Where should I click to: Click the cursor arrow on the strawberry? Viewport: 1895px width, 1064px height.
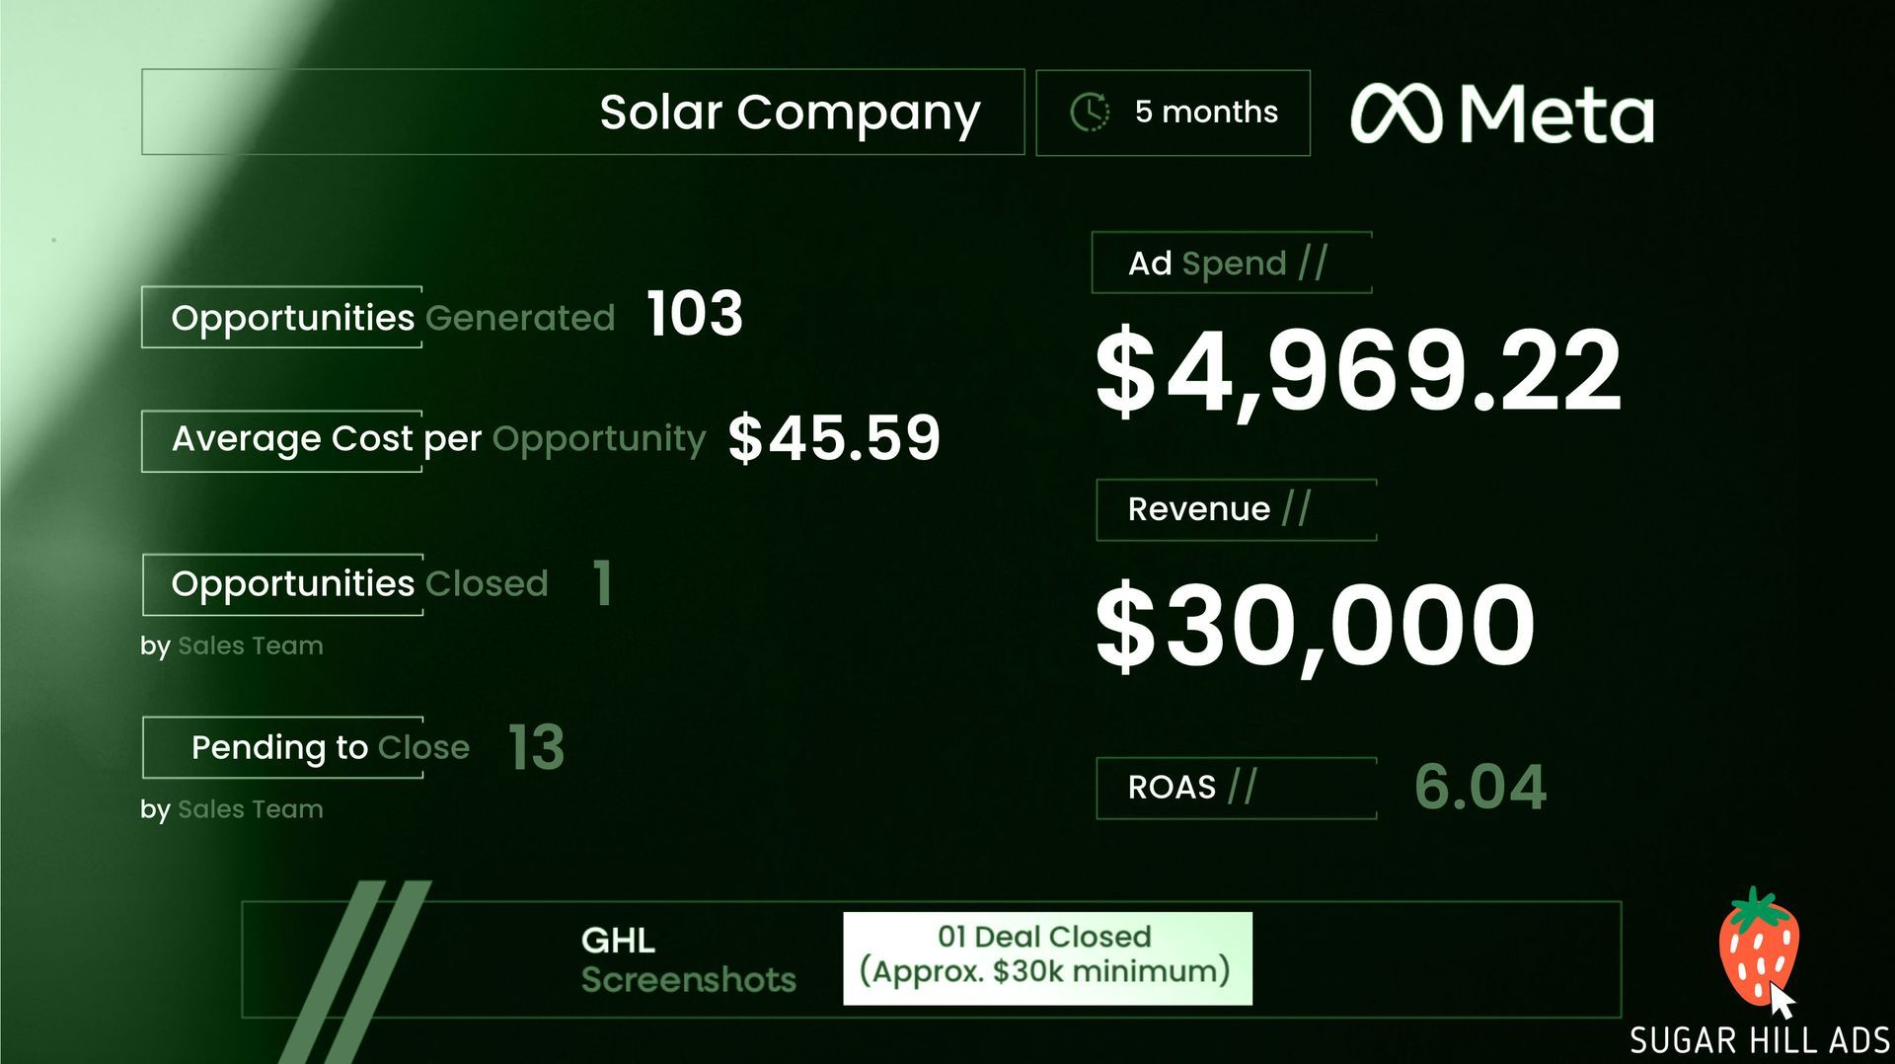(x=1781, y=1001)
